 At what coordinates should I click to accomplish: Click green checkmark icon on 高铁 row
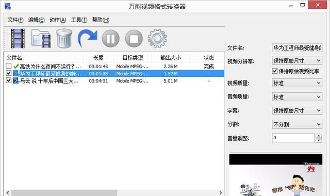[16, 67]
